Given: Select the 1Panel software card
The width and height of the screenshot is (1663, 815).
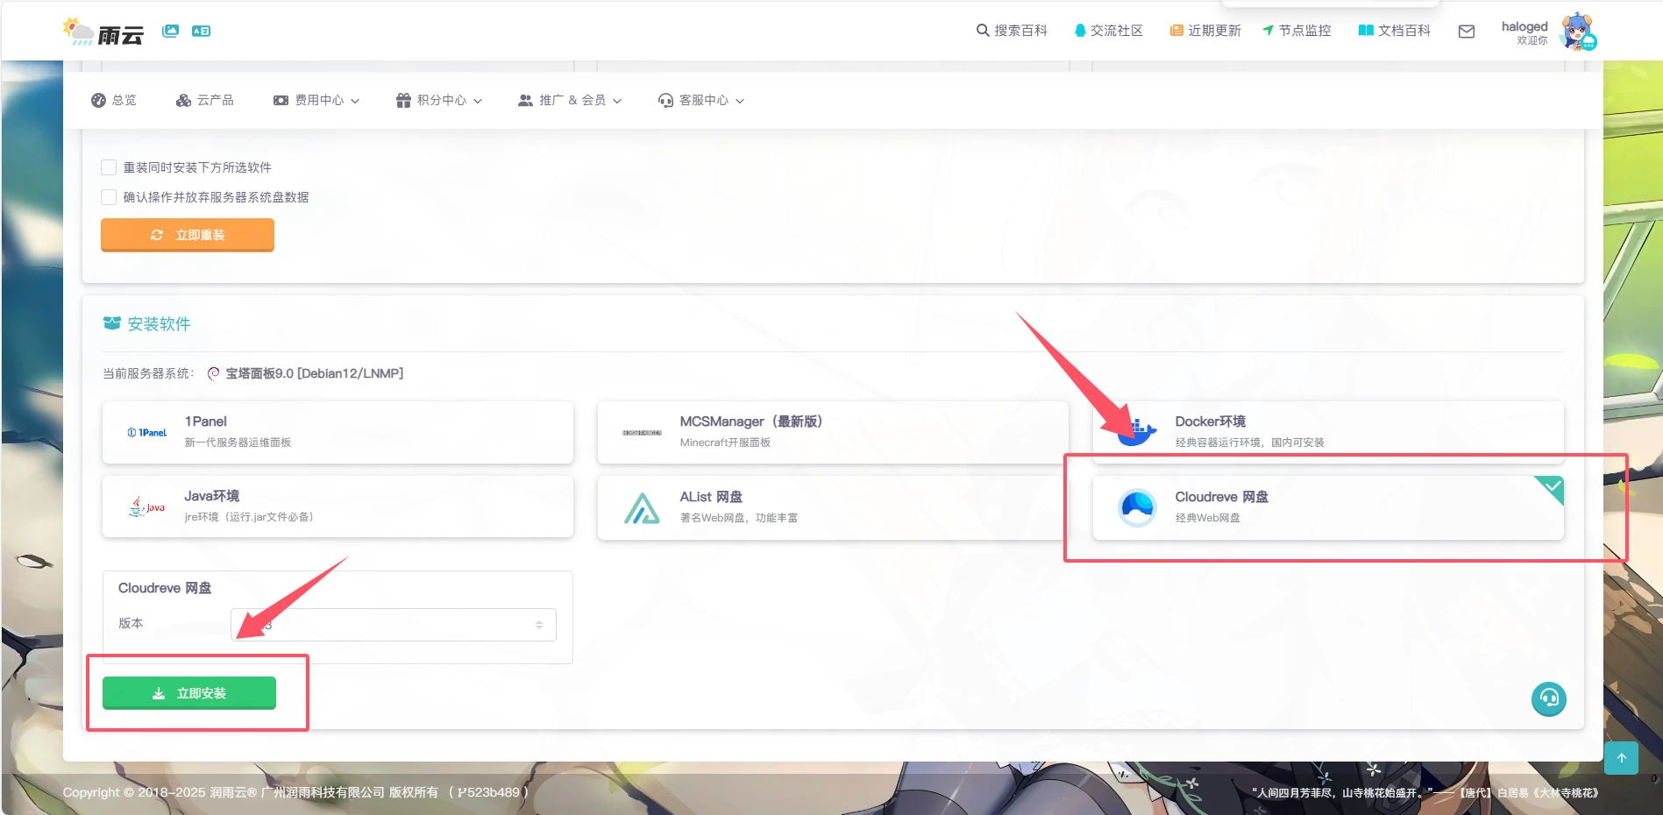Looking at the screenshot, I should (x=338, y=432).
